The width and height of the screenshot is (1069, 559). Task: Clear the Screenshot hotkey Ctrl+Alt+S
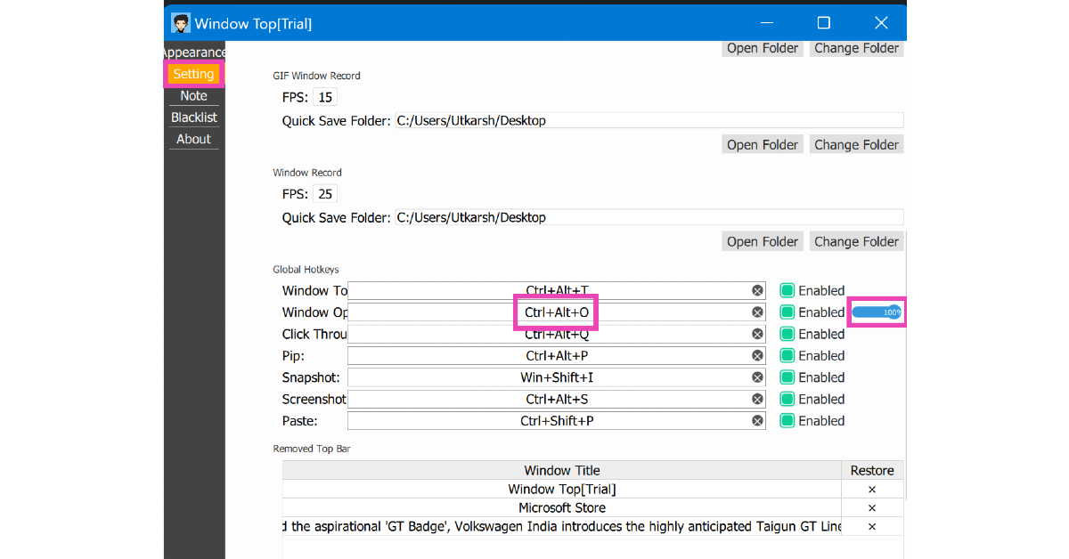pyautogui.click(x=757, y=400)
